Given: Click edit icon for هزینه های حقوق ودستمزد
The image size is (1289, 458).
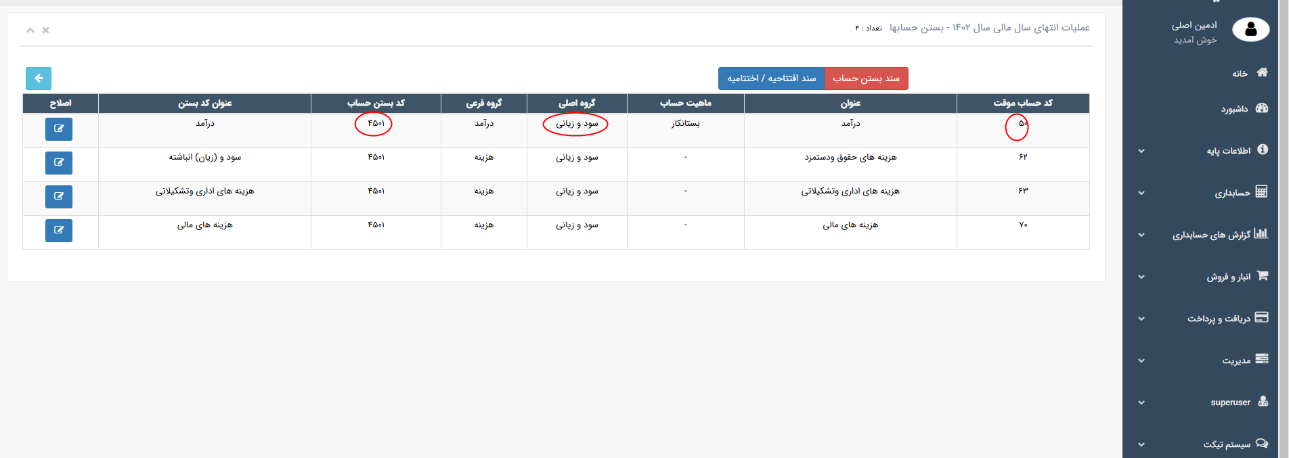Looking at the screenshot, I should pos(59,163).
